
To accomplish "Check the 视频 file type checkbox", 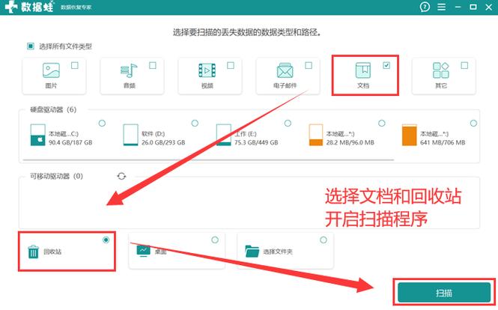I will point(231,65).
